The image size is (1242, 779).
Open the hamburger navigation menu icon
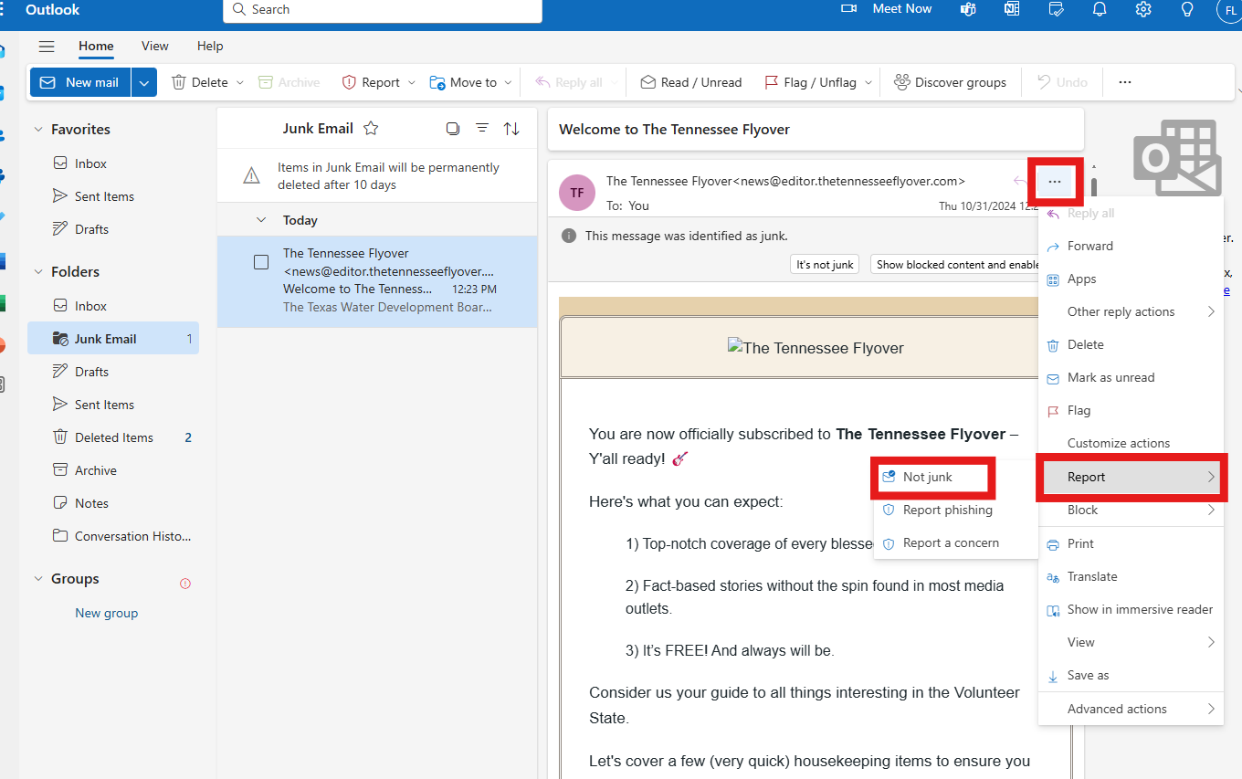tap(47, 47)
